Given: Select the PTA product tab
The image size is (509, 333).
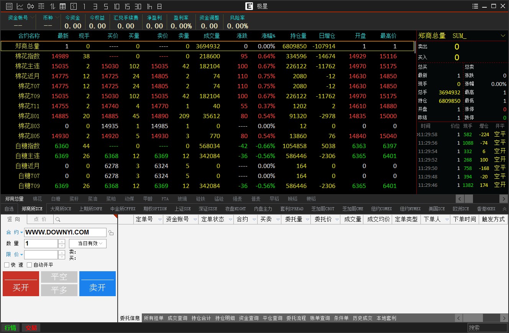Looking at the screenshot, I should pos(165,199).
